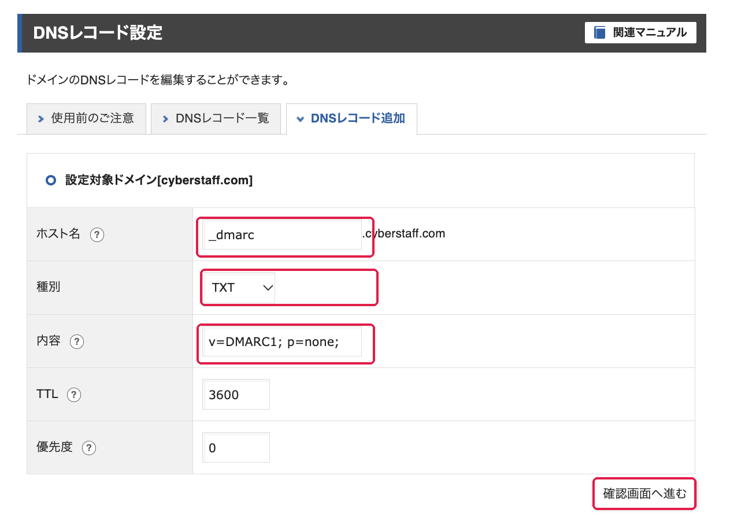This screenshot has height=528, width=756.
Task: Click the 設定対象ドメイン[cyberstaff.com] heading
Action: tap(159, 180)
